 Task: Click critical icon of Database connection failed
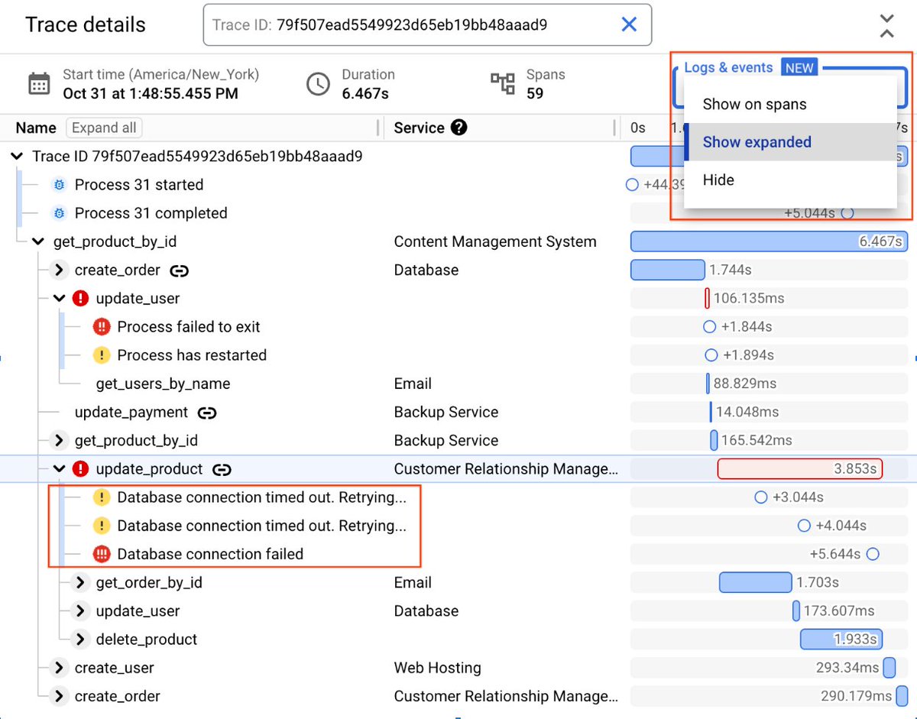102,554
